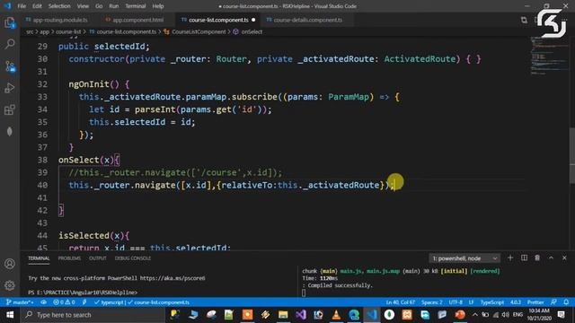The width and height of the screenshot is (575, 323).
Task: Select the OUTPUT panel tab
Action: [x=98, y=258]
